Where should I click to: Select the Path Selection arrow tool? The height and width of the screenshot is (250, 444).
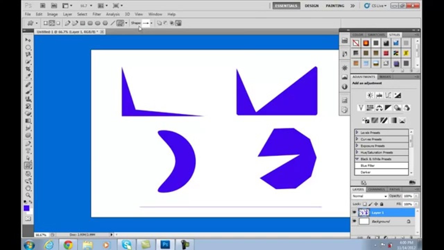tap(28, 158)
